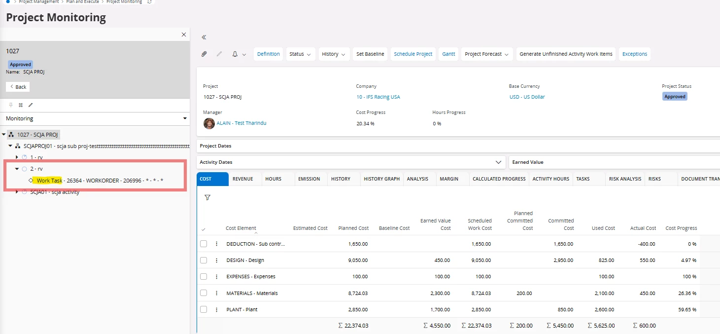Refresh page using breadcrumb reload icon
Screen dimensions: 720x334
(150, 2)
